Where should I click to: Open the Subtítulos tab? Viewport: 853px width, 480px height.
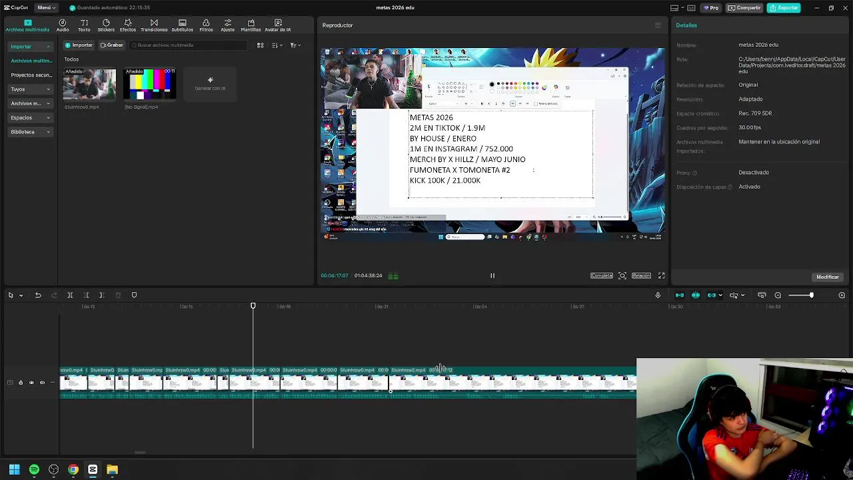pos(183,25)
